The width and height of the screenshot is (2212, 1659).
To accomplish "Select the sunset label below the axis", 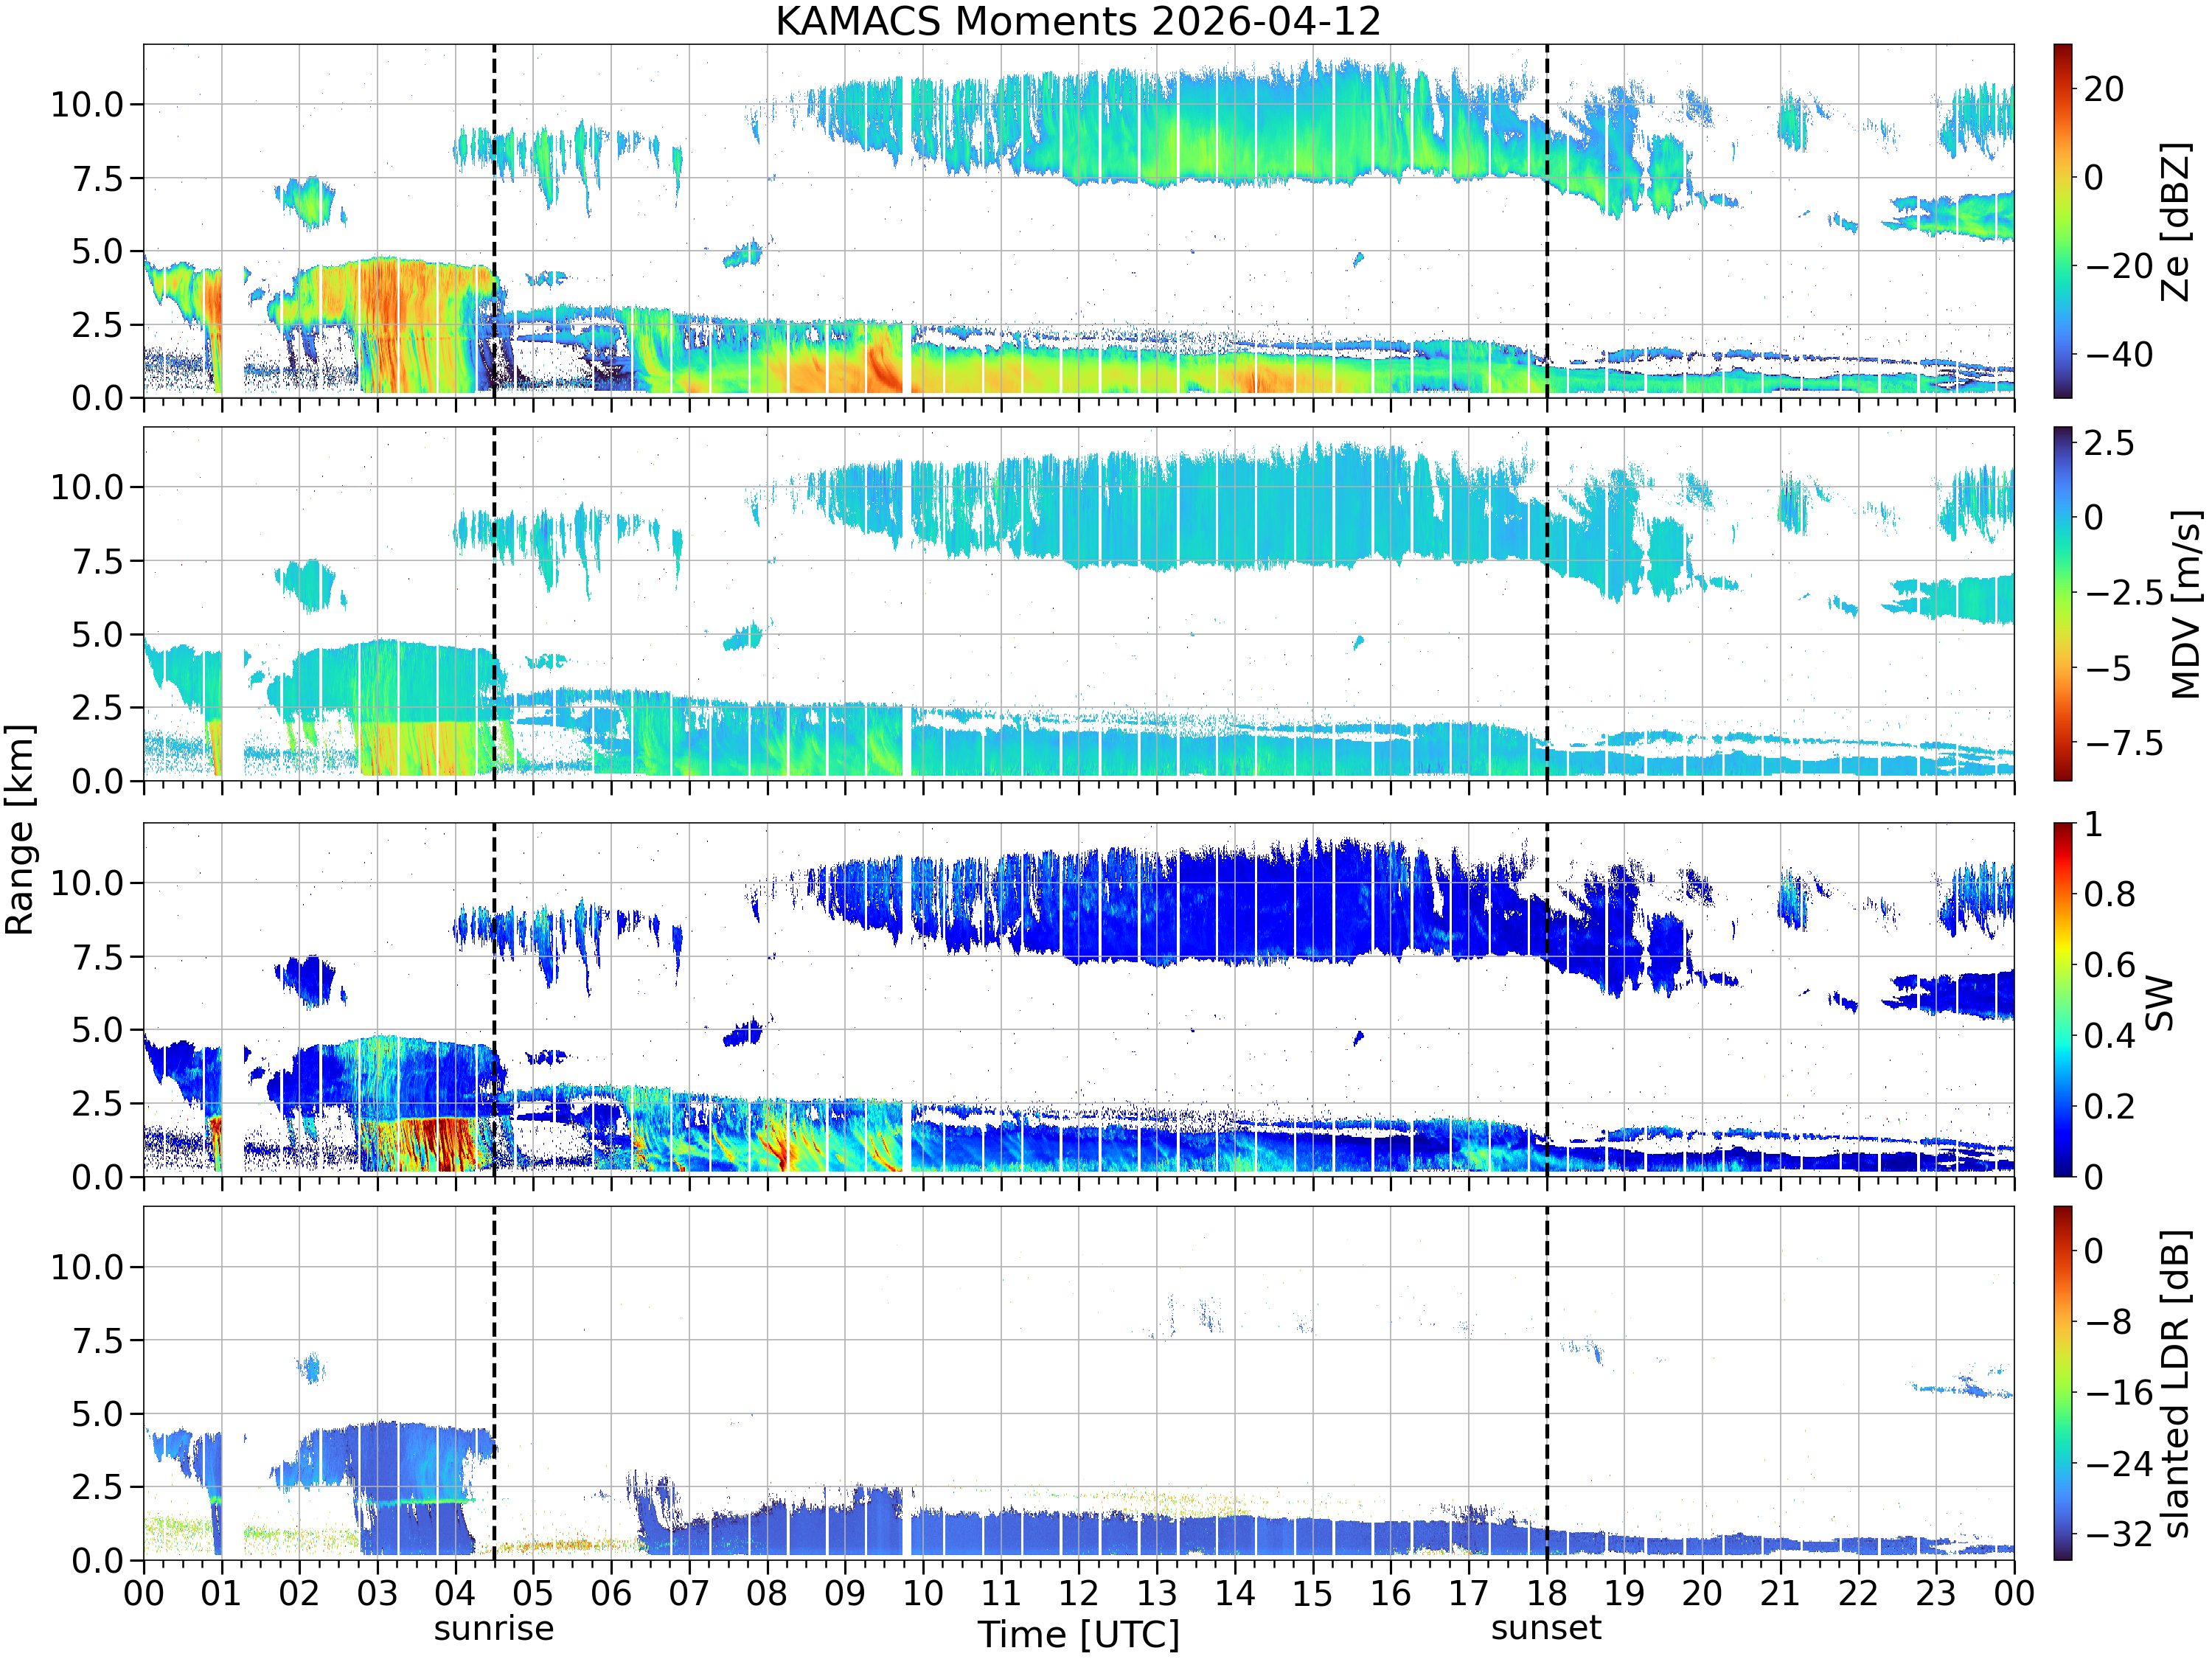I will (1546, 1628).
